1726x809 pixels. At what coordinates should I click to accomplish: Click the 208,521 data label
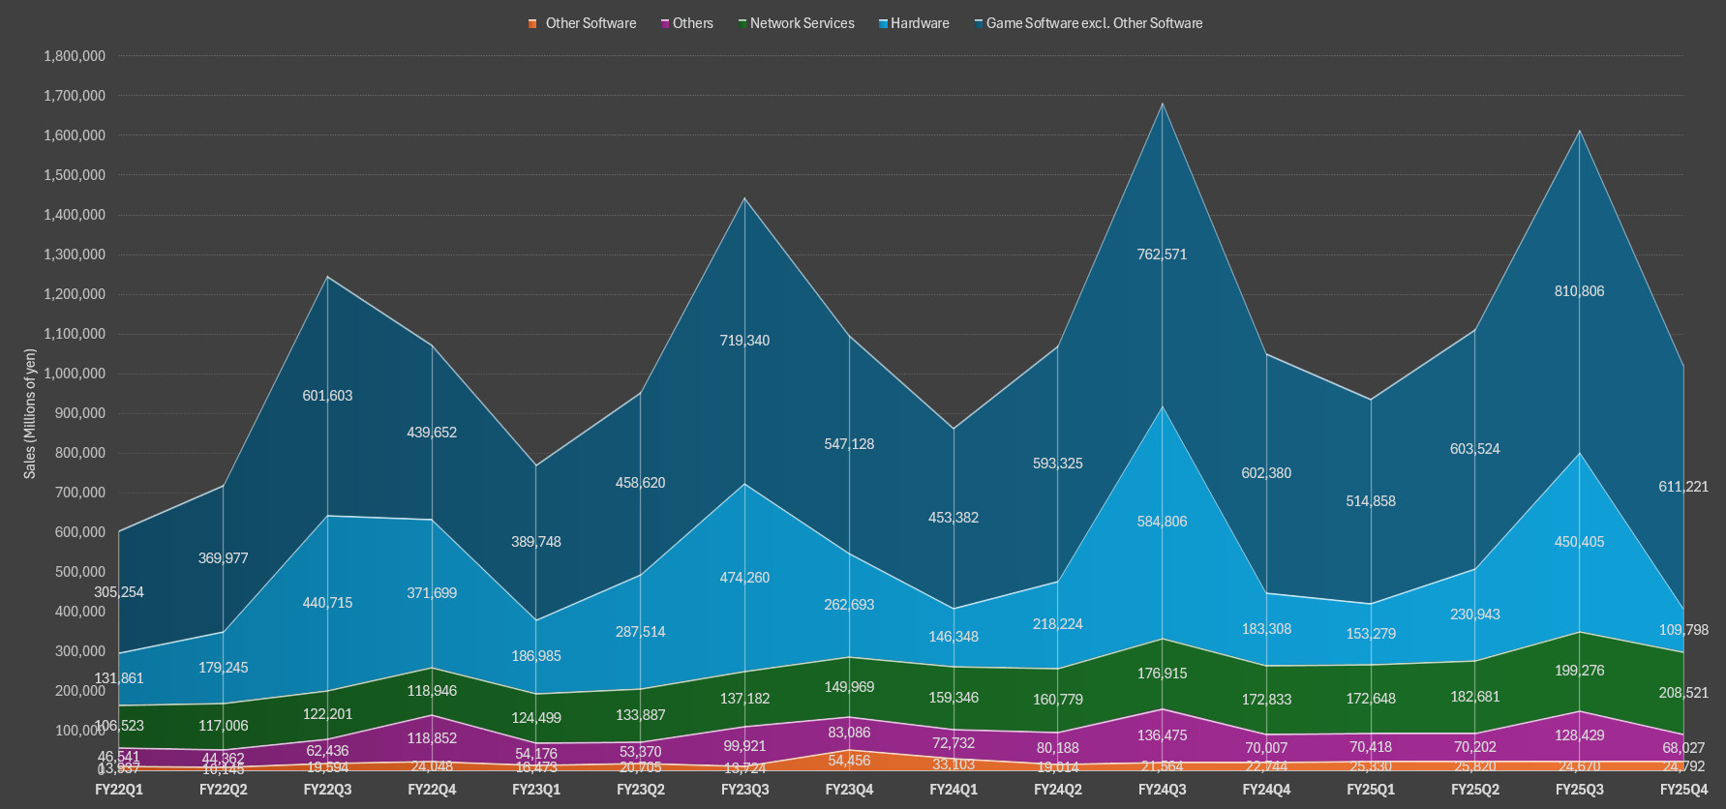(1683, 693)
